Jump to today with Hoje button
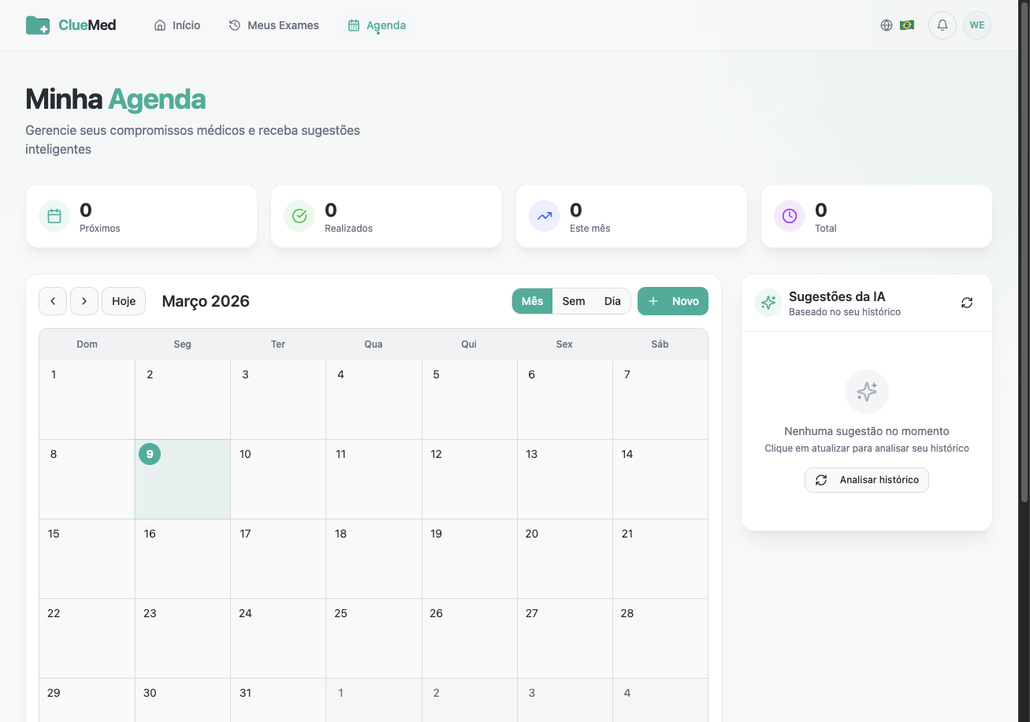 click(x=124, y=301)
